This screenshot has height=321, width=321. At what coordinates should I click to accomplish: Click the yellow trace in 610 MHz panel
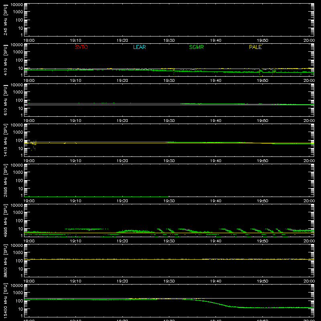coord(169,105)
